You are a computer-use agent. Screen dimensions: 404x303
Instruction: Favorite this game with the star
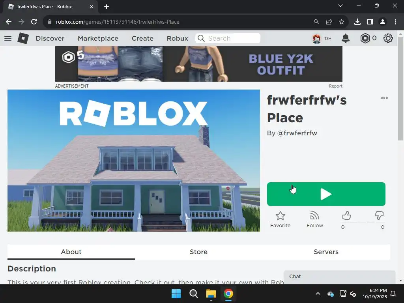281,219
